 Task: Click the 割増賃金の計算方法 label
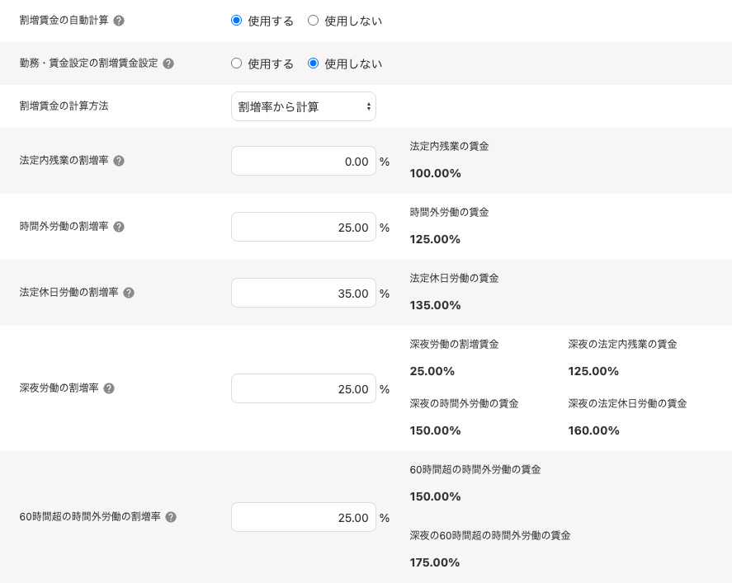[x=64, y=106]
